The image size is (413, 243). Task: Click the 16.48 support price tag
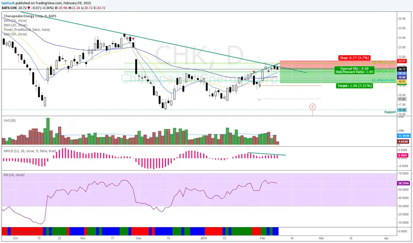(x=401, y=110)
